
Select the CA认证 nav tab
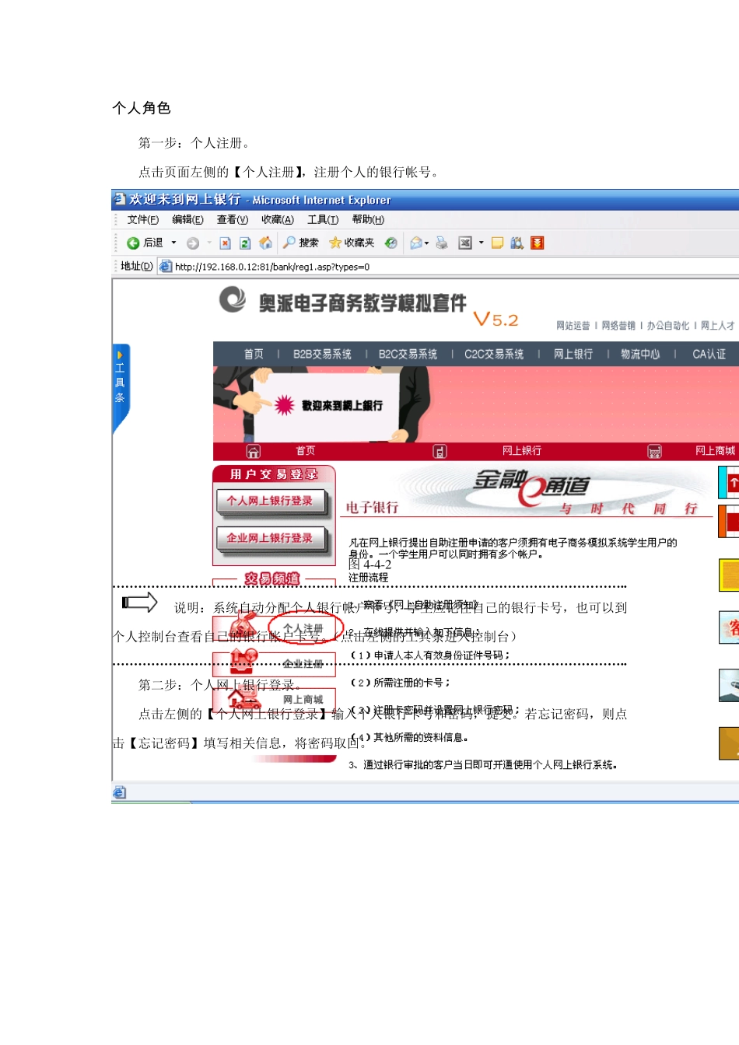(x=709, y=355)
